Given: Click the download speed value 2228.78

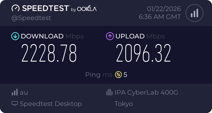Looking at the screenshot, I should 49,54.
